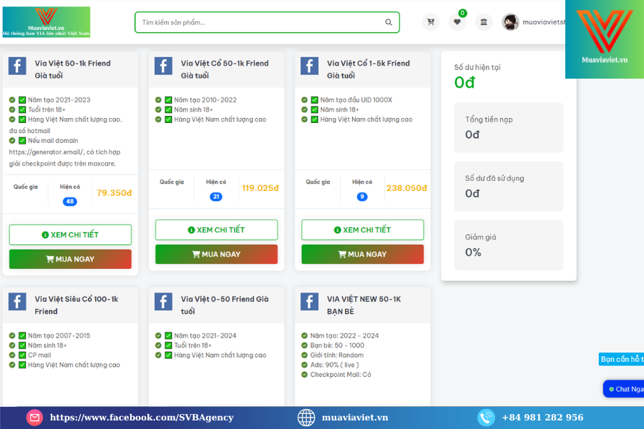Click checkbox next to CP mail
This screenshot has height=429, width=644.
pos(22,355)
